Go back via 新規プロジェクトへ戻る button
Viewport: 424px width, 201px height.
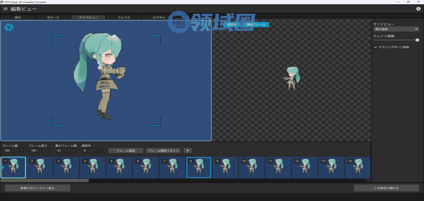(38, 188)
